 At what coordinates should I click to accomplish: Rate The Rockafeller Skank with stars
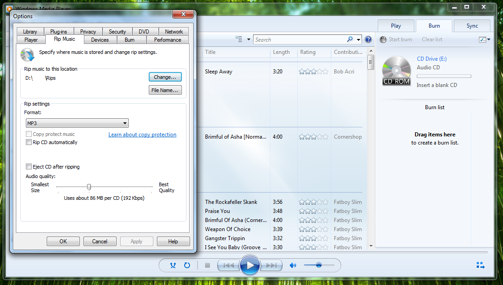click(x=313, y=202)
